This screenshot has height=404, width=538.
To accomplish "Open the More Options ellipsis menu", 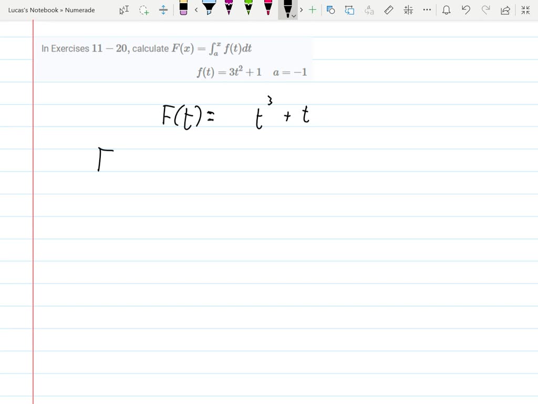I will [x=427, y=9].
